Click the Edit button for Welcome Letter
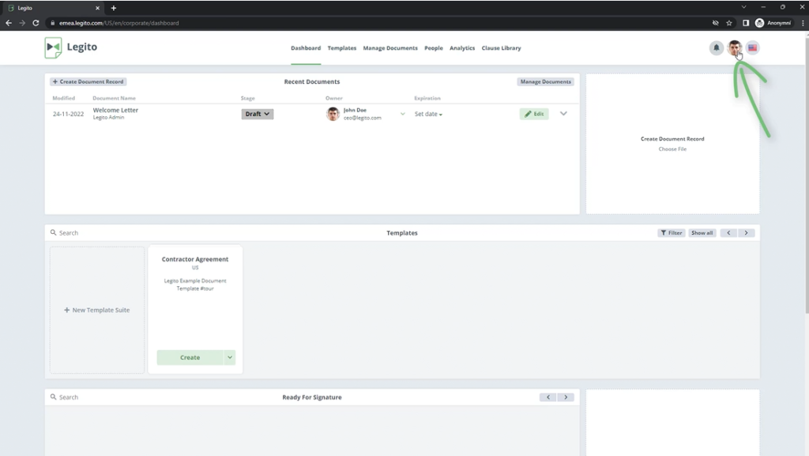809x456 pixels. coord(534,114)
